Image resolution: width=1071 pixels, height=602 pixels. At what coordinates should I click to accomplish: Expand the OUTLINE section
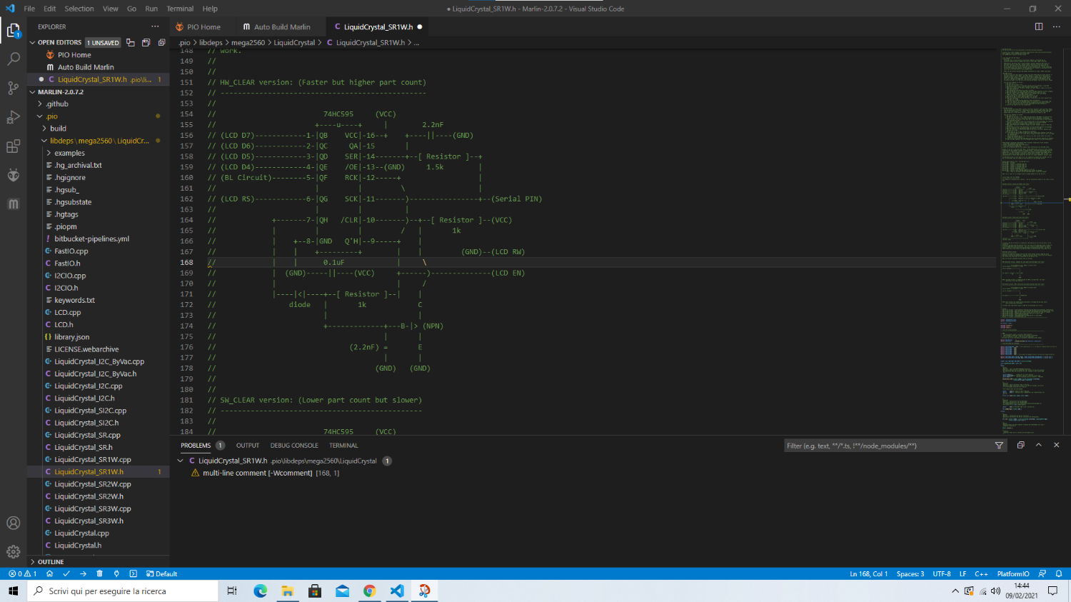pyautogui.click(x=50, y=562)
